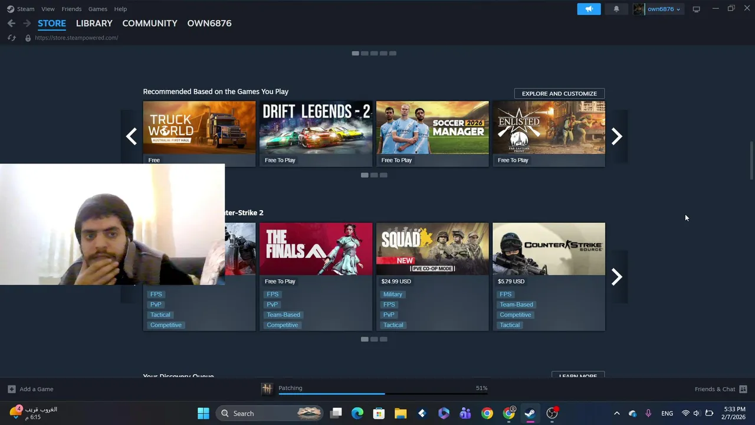The width and height of the screenshot is (755, 425).
Task: Click the padlock icon beside the URL
Action: point(28,38)
